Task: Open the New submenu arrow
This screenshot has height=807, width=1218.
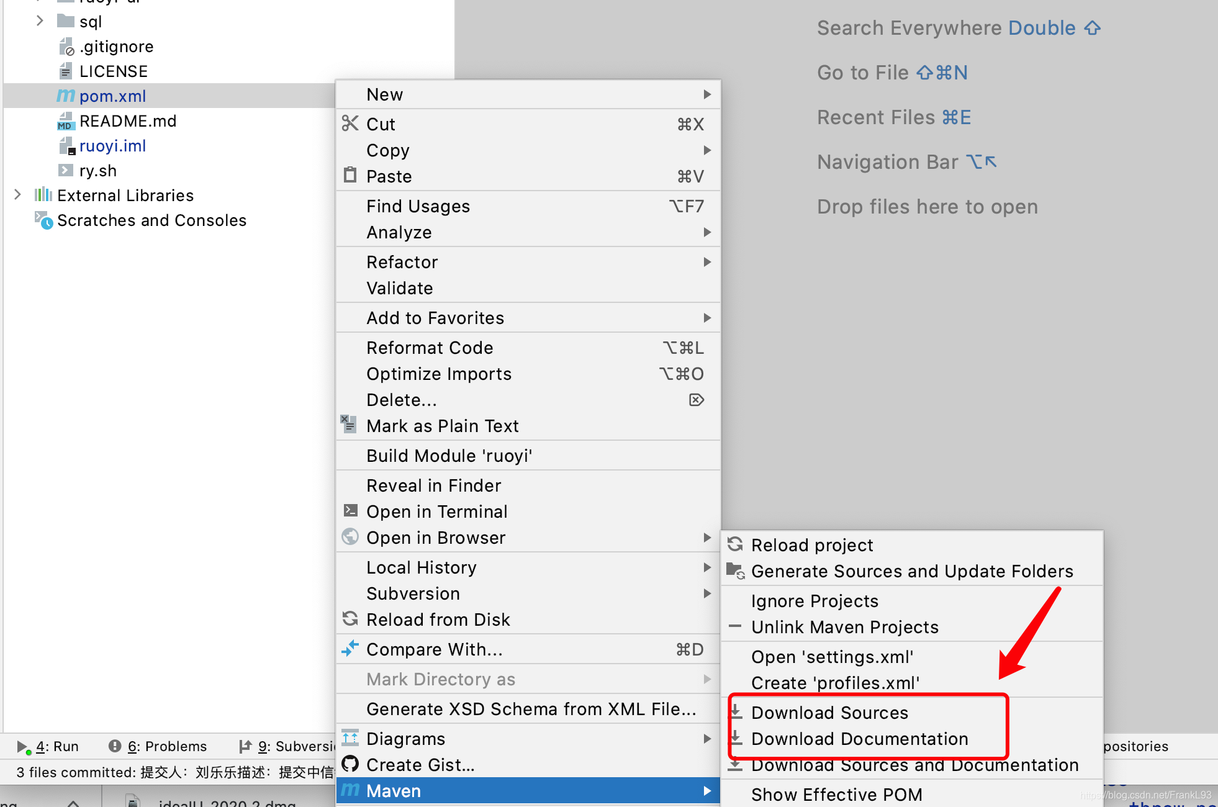Action: click(707, 94)
